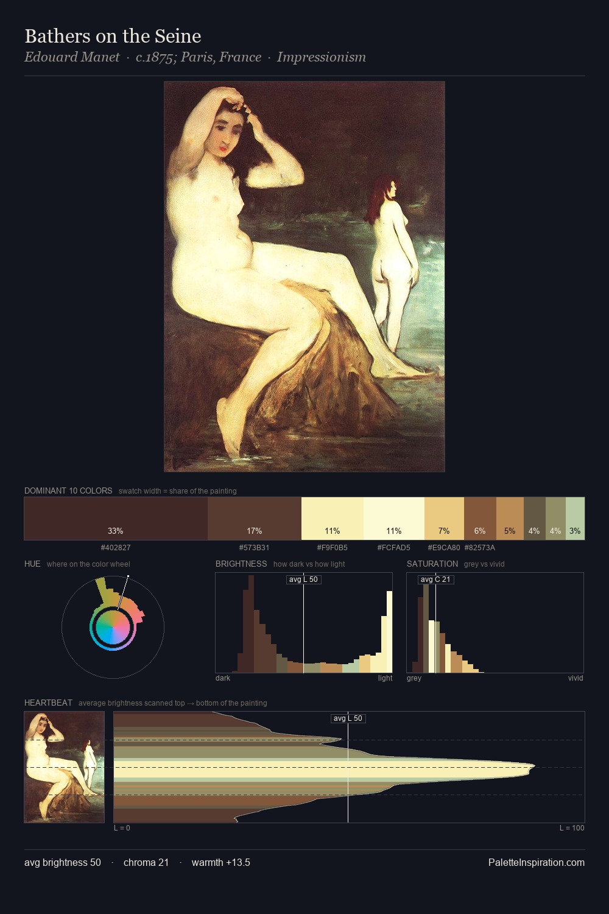Click the 'c.1875; Paris, France' text
The height and width of the screenshot is (914, 609).
click(x=199, y=57)
